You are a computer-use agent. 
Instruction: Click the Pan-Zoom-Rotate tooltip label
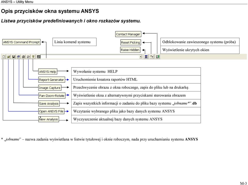tap(52, 96)
